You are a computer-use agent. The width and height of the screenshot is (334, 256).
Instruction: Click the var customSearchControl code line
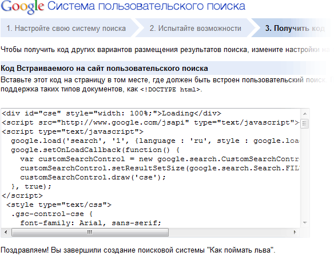tap(160, 159)
